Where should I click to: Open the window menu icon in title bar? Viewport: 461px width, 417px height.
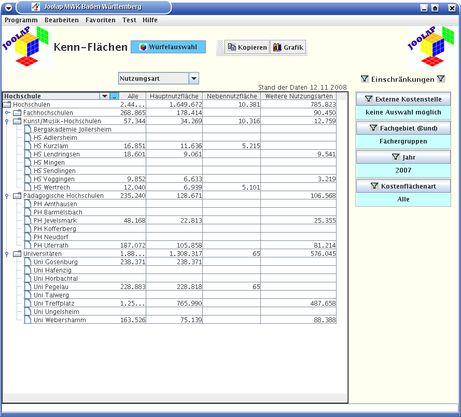[x=8, y=7]
